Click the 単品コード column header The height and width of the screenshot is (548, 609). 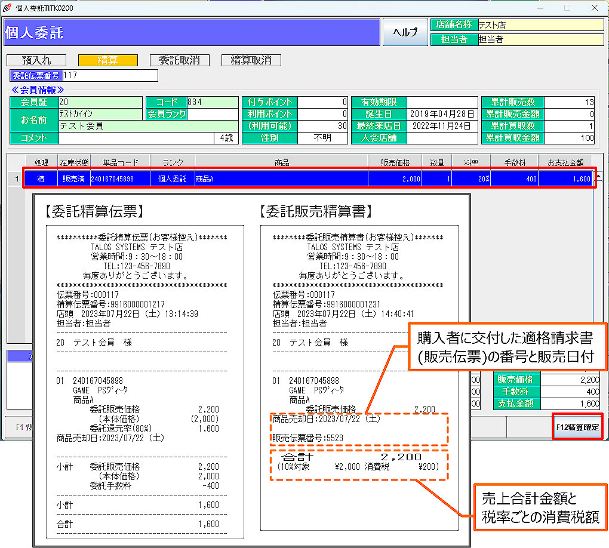[121, 162]
